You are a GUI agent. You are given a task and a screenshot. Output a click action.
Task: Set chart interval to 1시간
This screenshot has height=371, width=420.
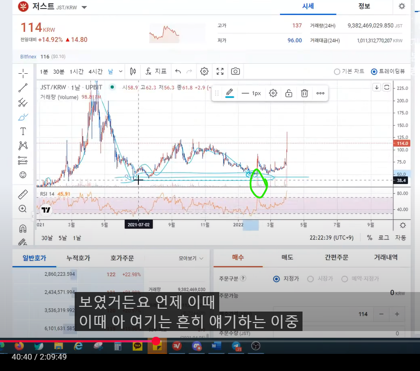point(77,72)
